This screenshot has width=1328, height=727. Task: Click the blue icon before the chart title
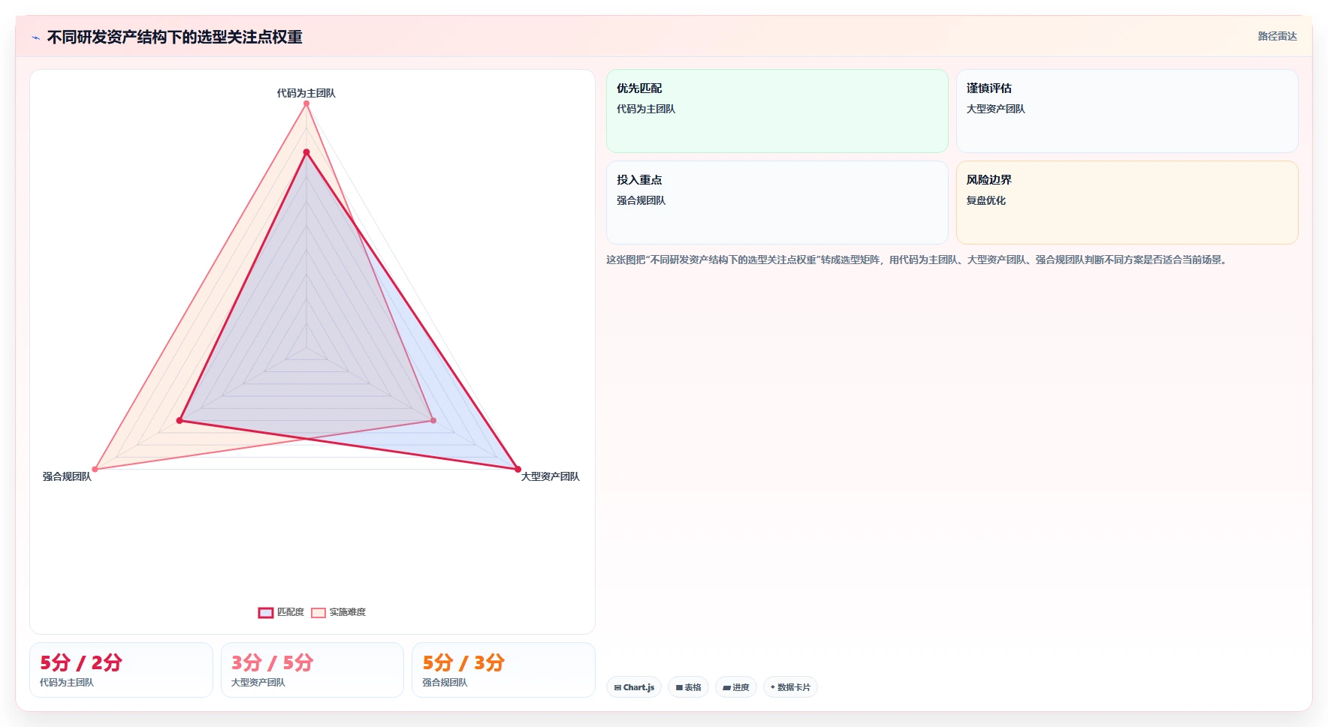tap(36, 38)
